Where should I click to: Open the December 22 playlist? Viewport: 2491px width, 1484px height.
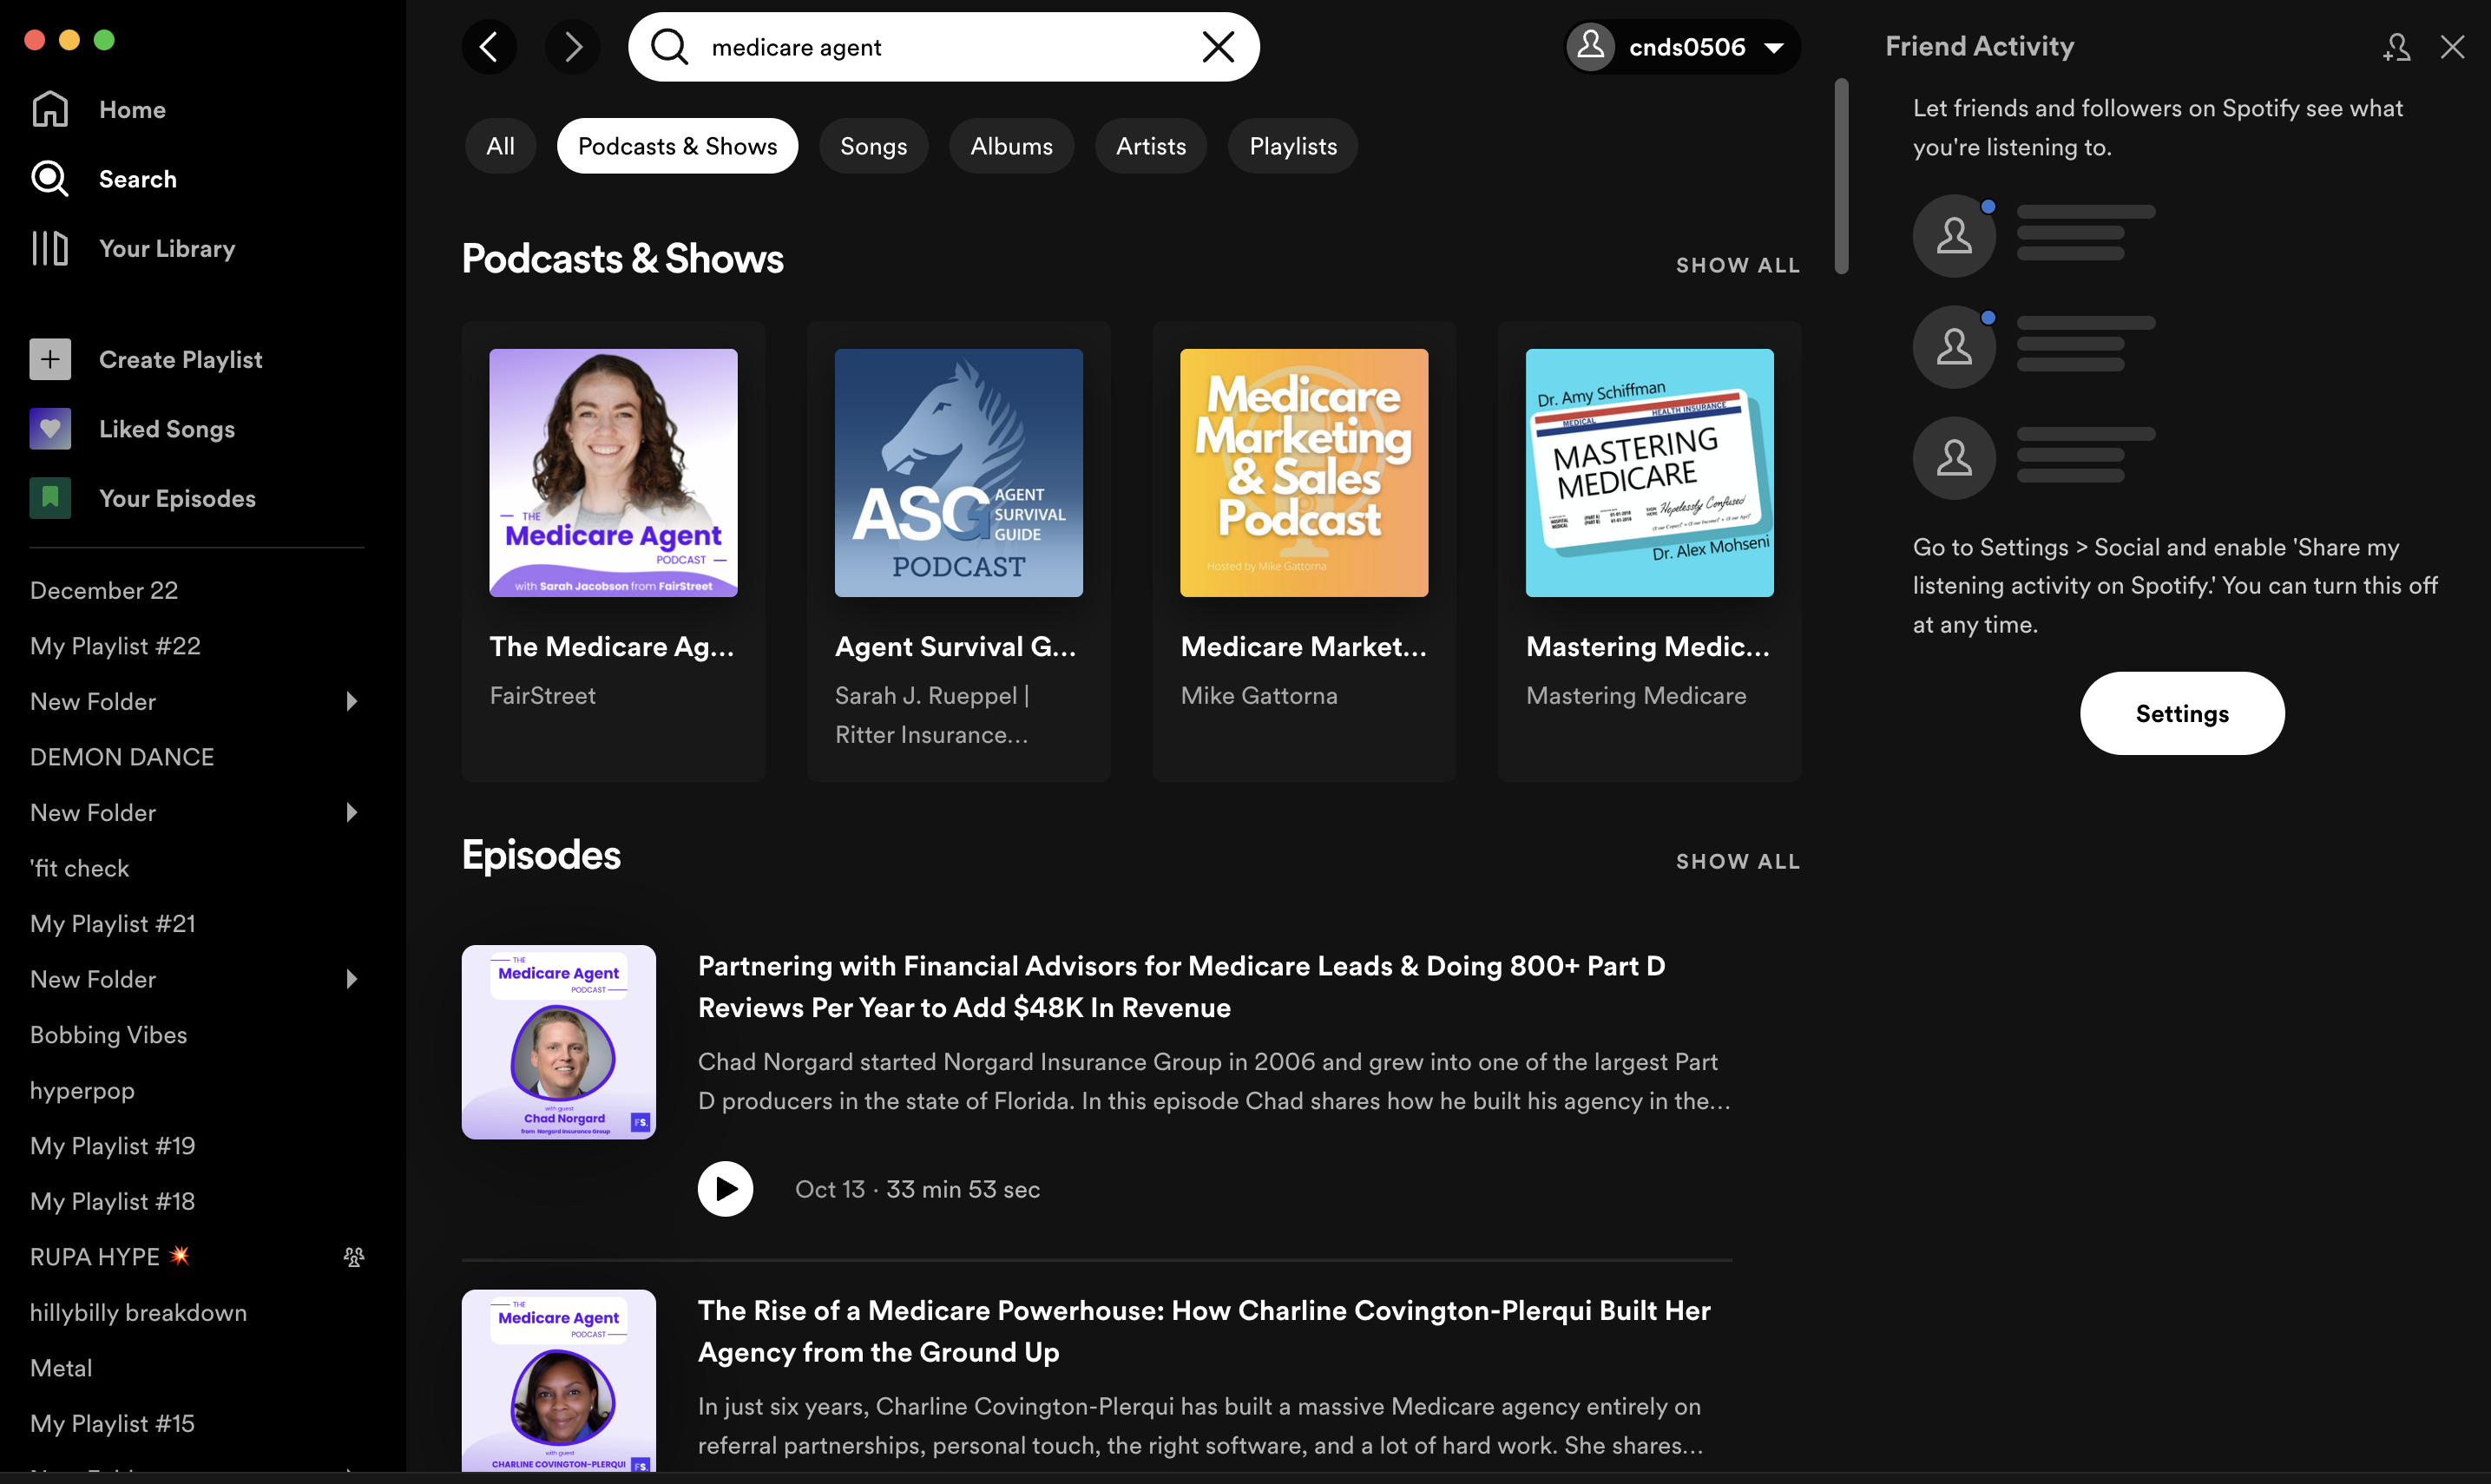tap(104, 591)
